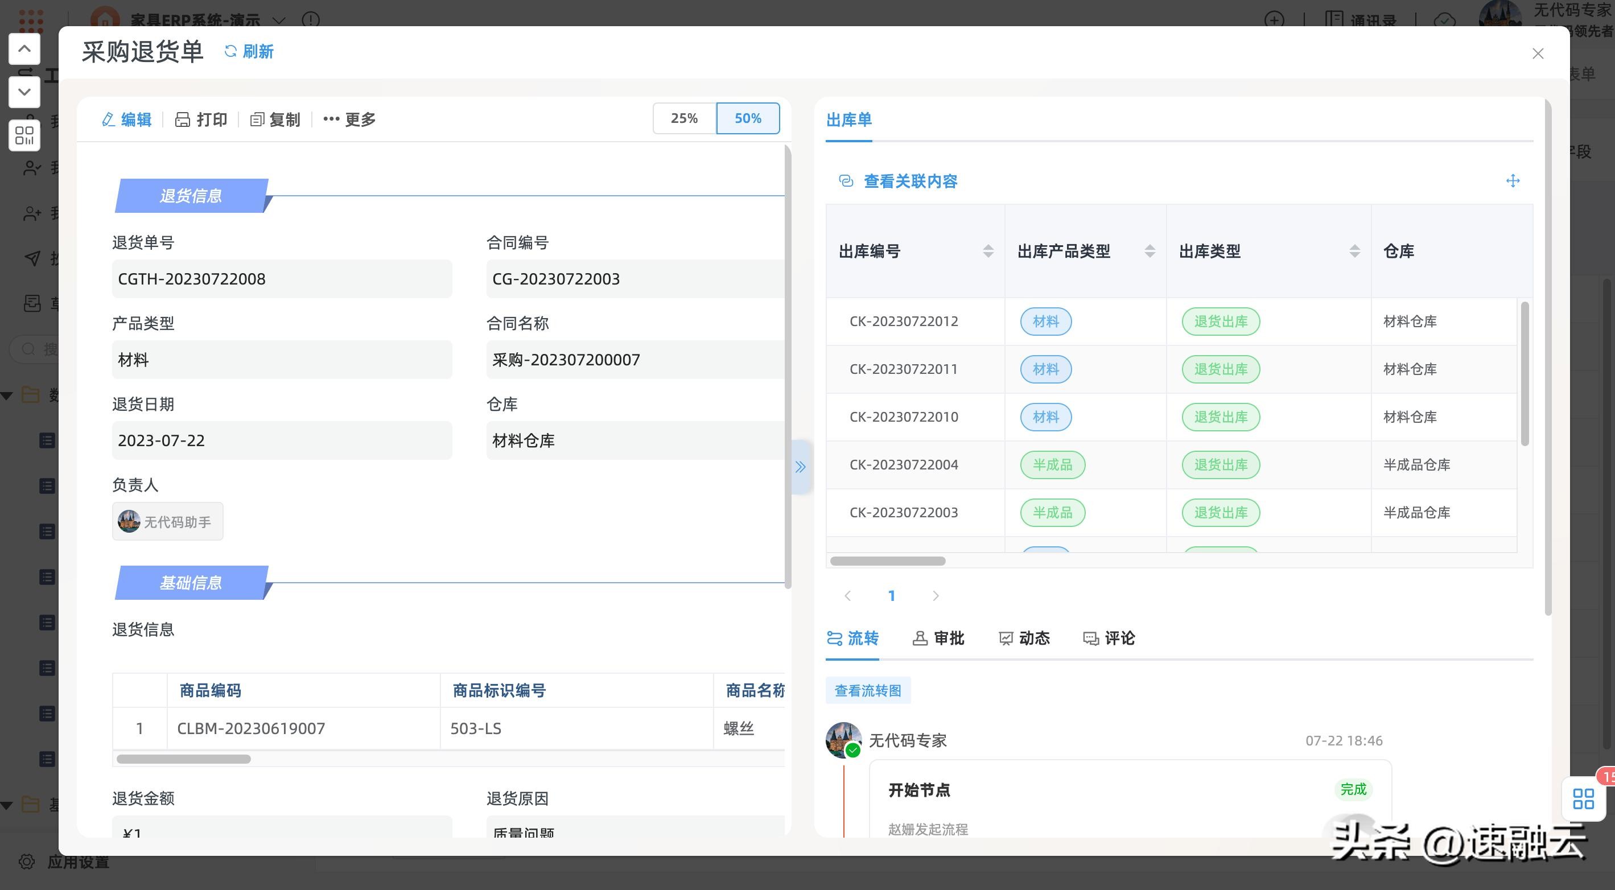This screenshot has height=890, width=1615.
Task: Click the move/expand cross-arrow icon
Action: [1513, 180]
